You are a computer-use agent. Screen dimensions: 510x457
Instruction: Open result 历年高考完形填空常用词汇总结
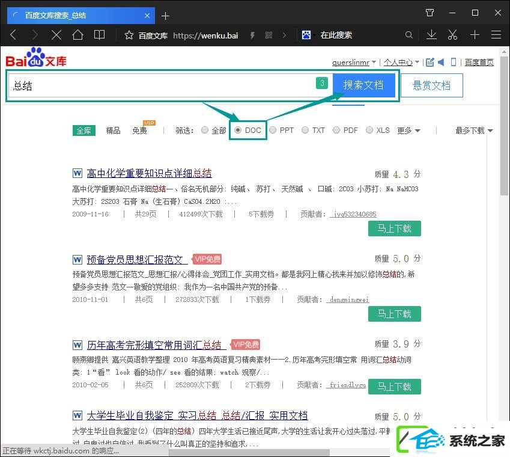click(156, 345)
